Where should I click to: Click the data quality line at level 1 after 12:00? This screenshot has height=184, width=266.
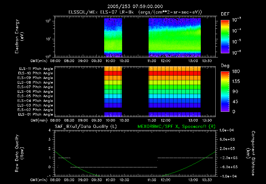[x=185, y=158]
